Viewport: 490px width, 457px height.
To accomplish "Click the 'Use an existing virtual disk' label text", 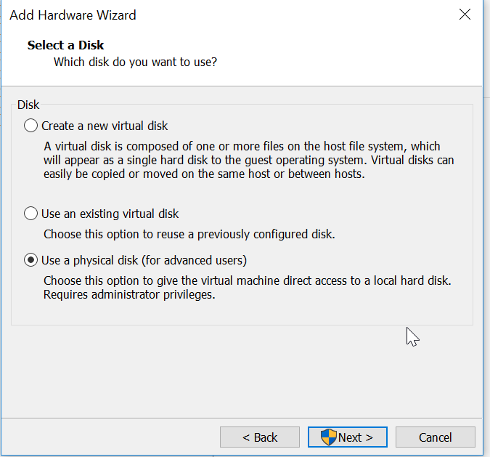I will click(110, 214).
